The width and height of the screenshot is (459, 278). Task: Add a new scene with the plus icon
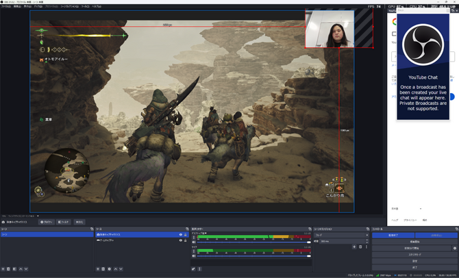coord(3,268)
